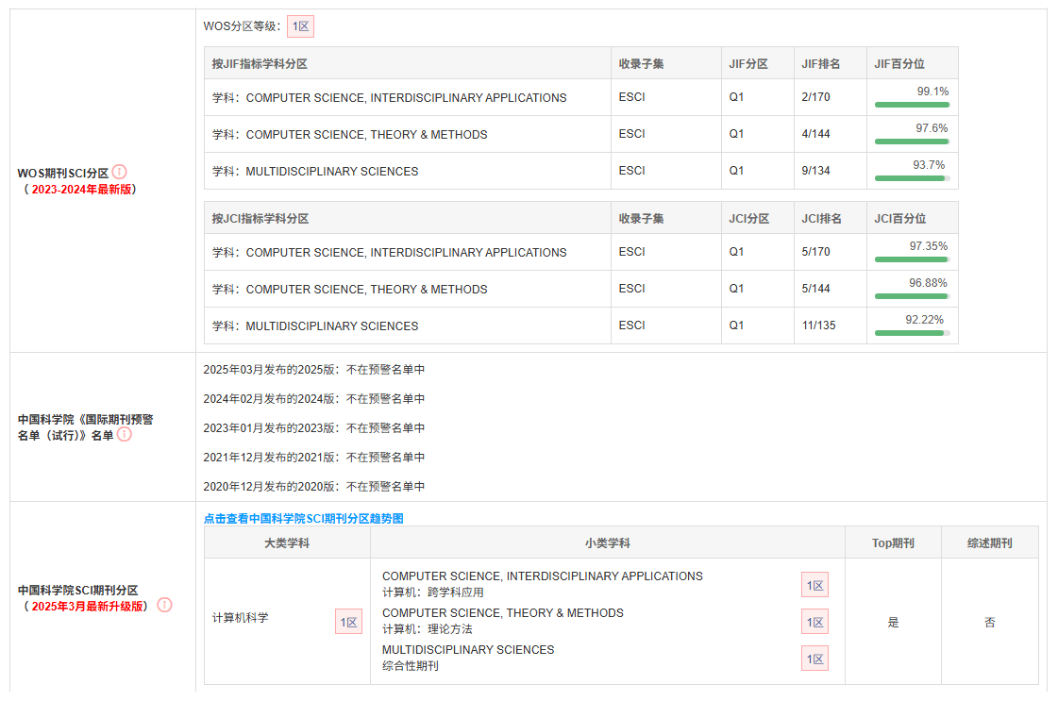The height and width of the screenshot is (701, 1058).
Task: Click the JIF排名 column header
Action: (820, 64)
